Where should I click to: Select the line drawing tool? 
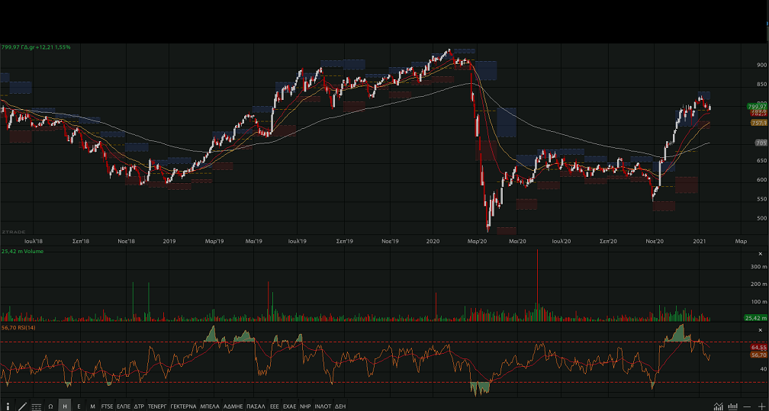22,406
